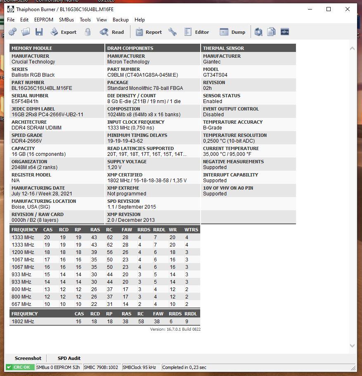
Task: Switch to the SPD Audit tab
Action: coord(69,358)
